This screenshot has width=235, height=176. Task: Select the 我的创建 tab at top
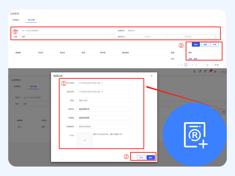coord(31,20)
